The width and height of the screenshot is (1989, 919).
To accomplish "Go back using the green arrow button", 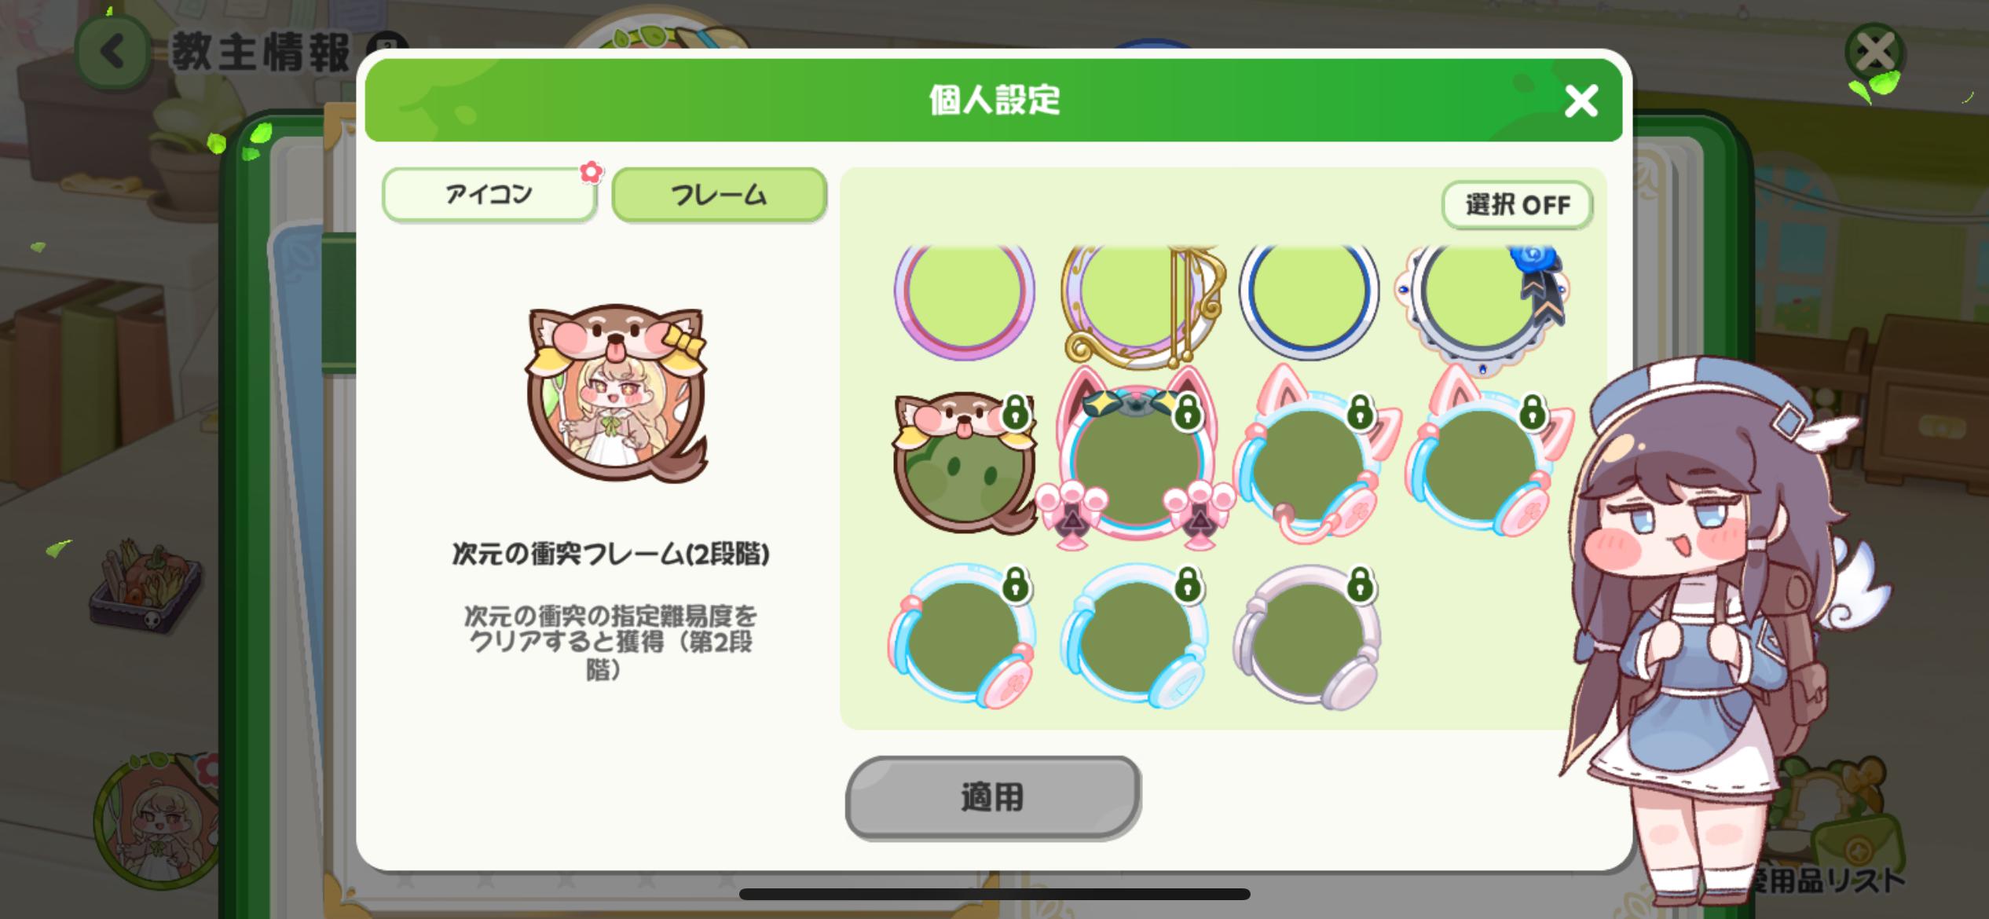I will tap(112, 53).
